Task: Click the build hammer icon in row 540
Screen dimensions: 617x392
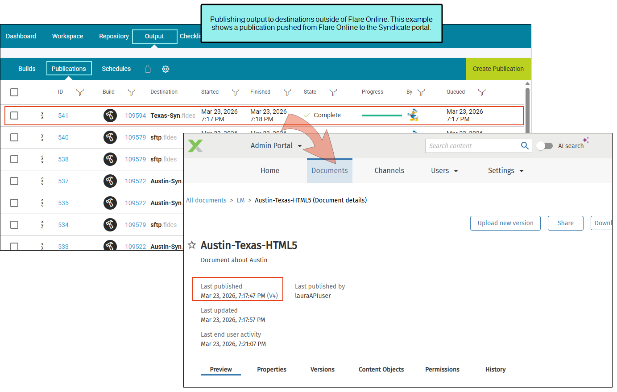Action: coord(110,137)
